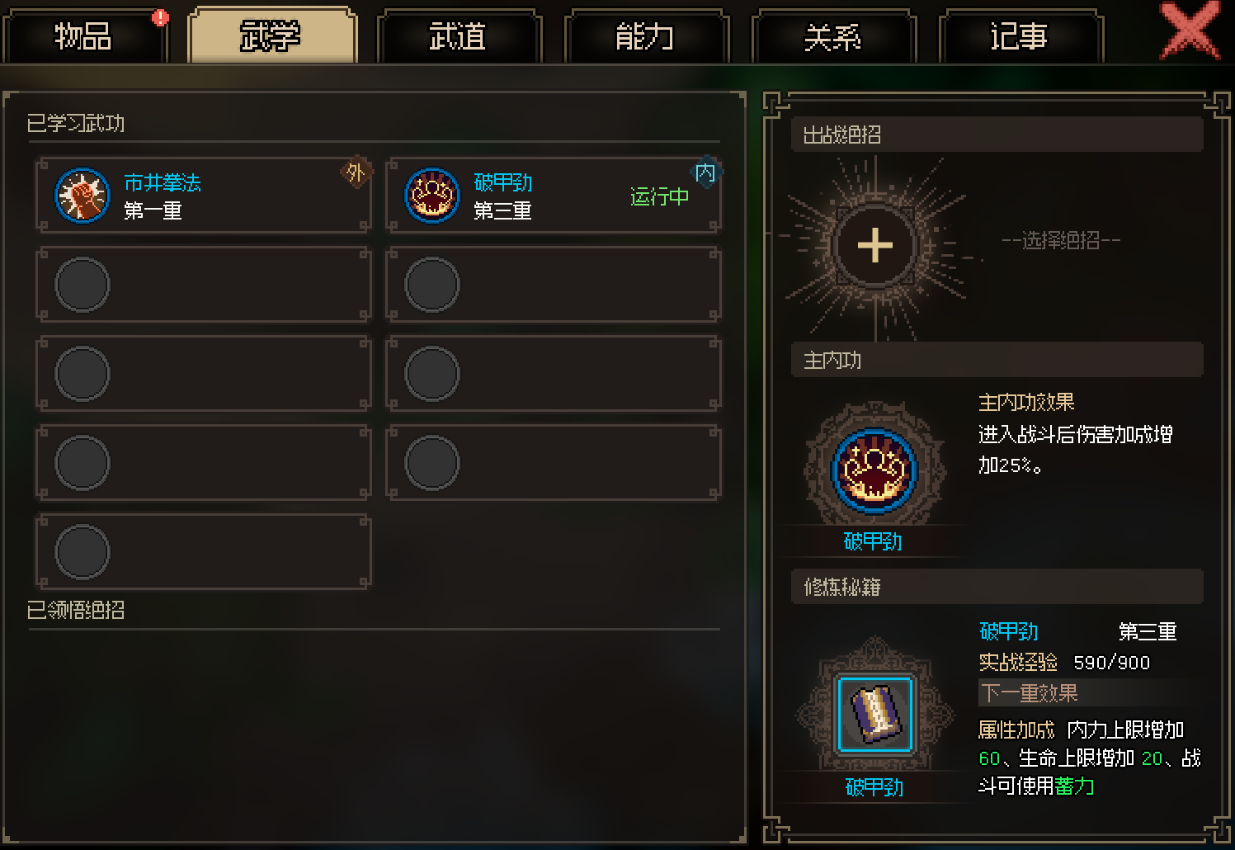This screenshot has width=1235, height=850.
Task: Click the 外 external type badge
Action: tap(356, 172)
